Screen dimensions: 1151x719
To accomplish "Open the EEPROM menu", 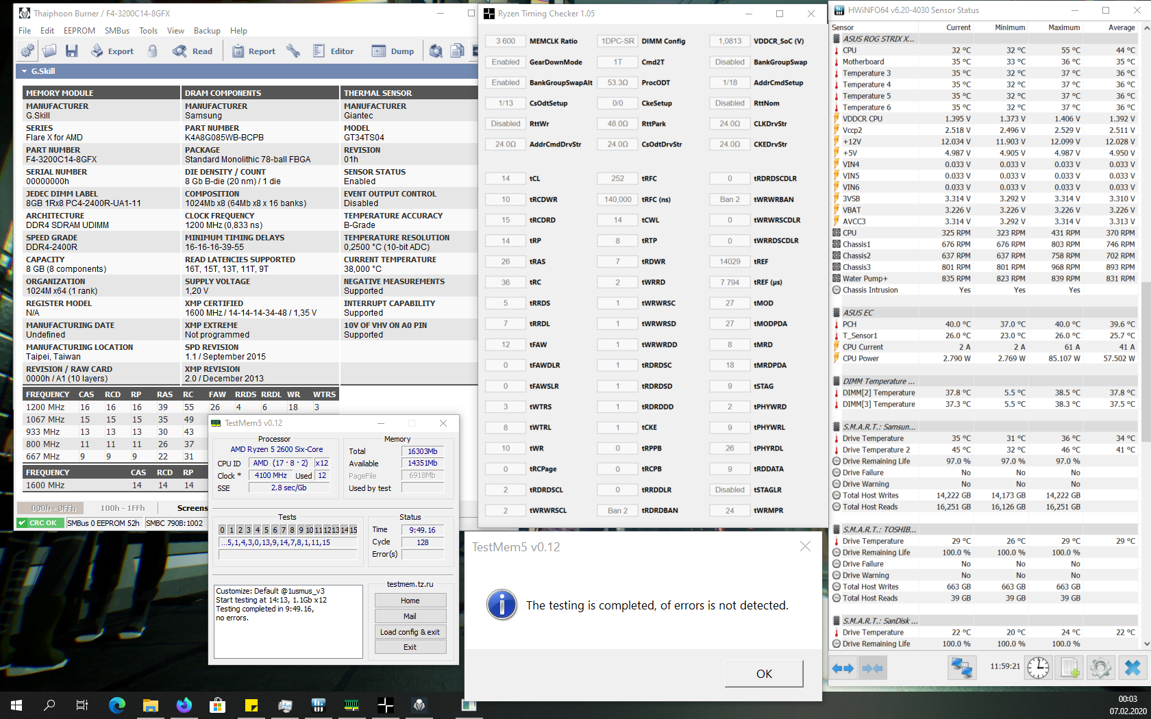I will [x=79, y=31].
